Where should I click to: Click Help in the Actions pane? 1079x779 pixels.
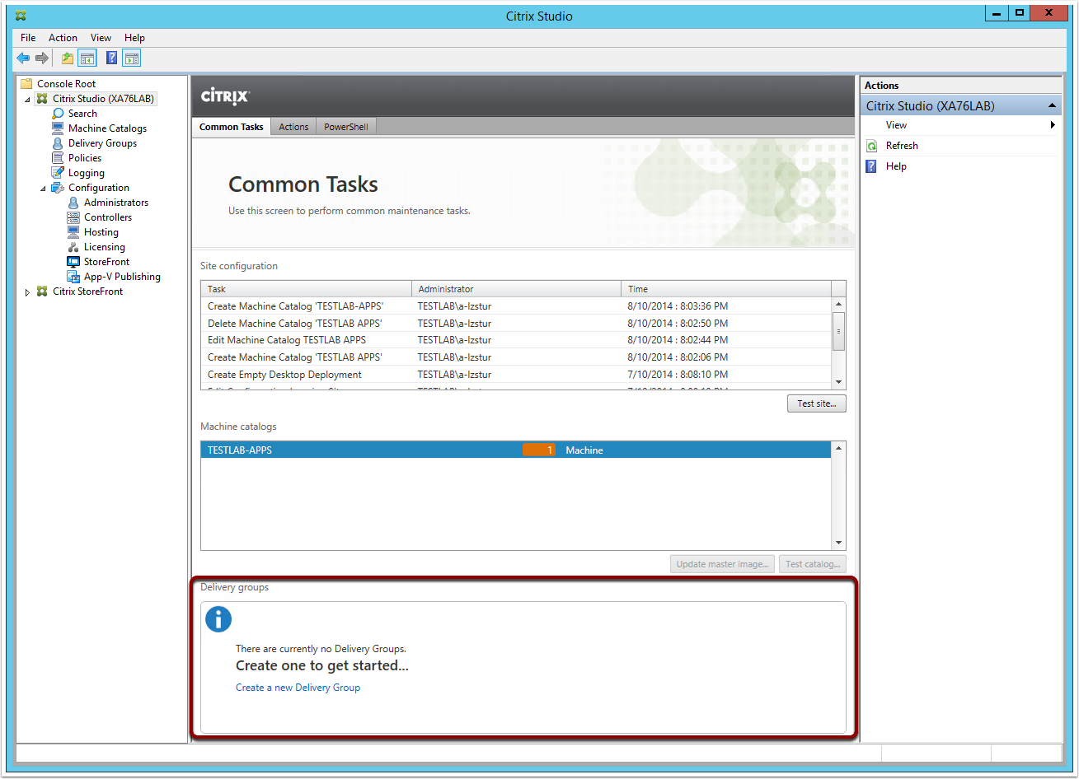click(x=896, y=166)
